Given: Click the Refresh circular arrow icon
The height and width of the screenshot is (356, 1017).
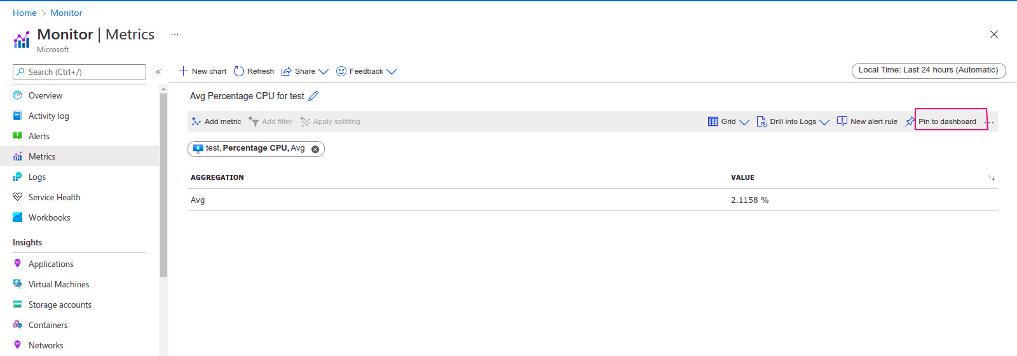Looking at the screenshot, I should (x=239, y=71).
